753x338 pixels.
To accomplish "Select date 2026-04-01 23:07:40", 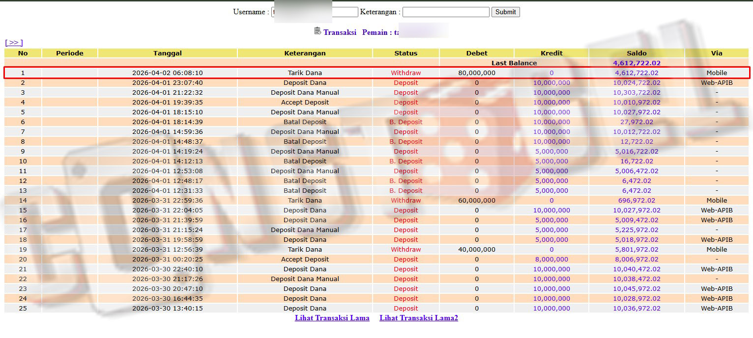I will [x=168, y=82].
